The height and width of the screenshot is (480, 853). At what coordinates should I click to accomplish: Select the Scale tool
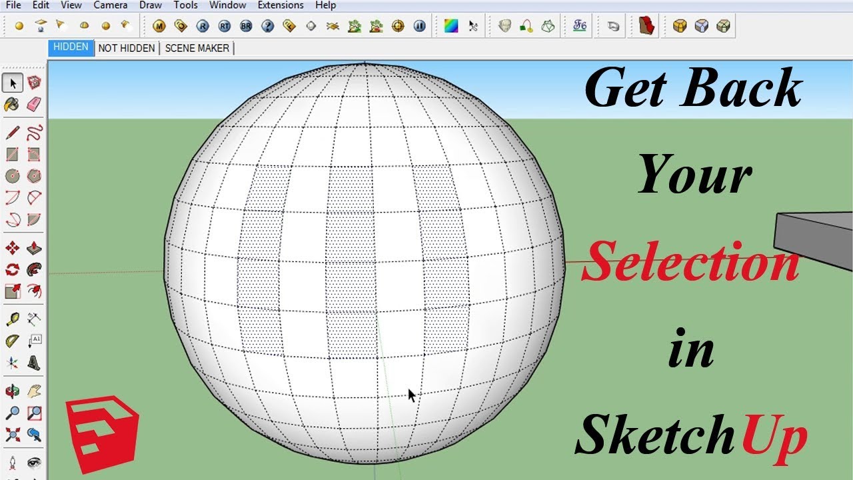click(x=13, y=291)
